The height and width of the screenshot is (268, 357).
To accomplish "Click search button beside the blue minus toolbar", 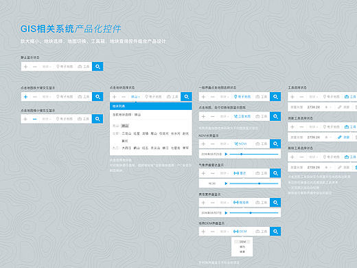I will point(97,119).
